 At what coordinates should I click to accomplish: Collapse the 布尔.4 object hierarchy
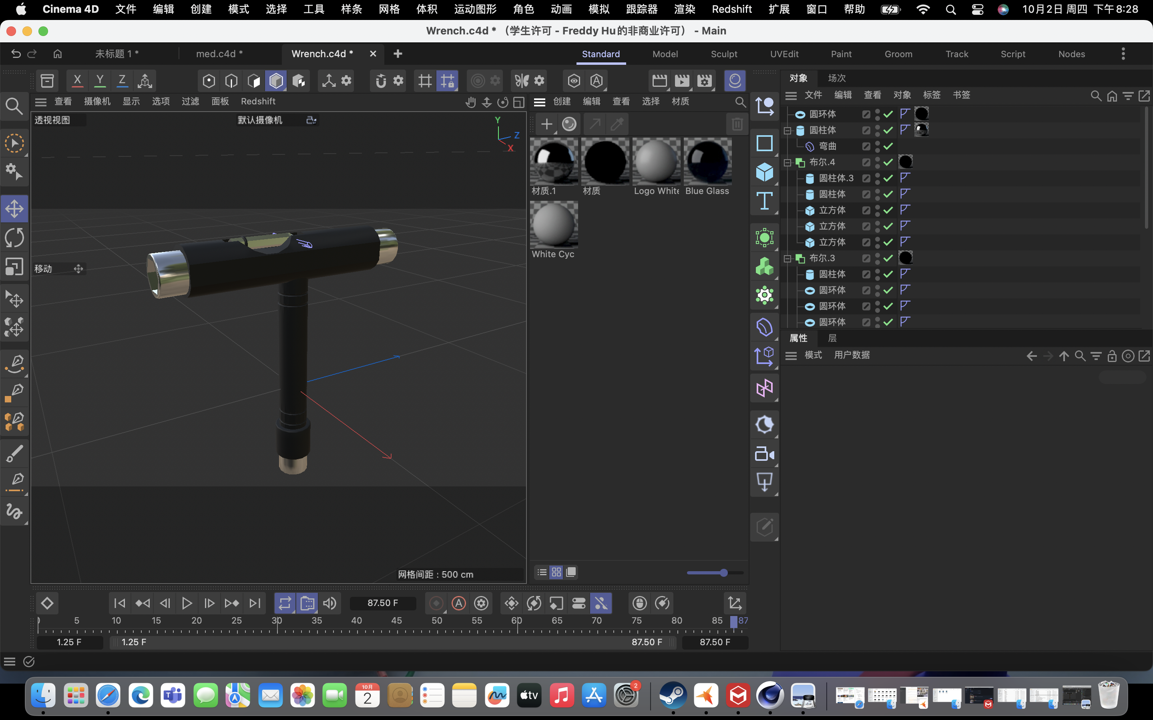pos(787,162)
